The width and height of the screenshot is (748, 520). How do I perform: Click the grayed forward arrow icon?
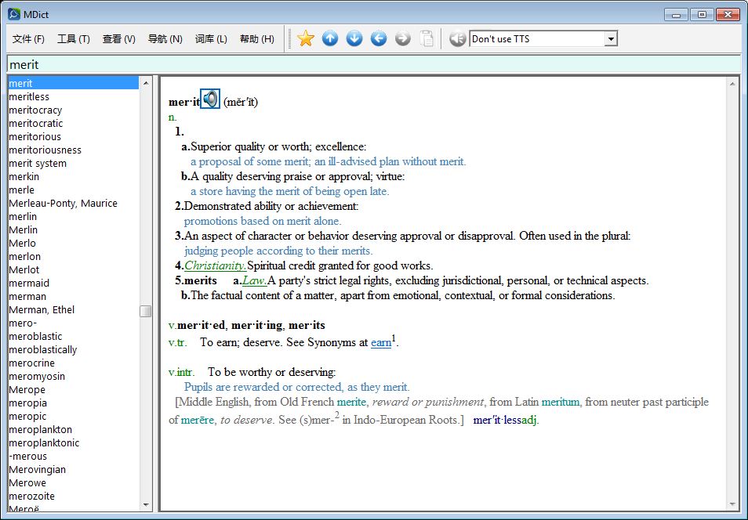(403, 38)
